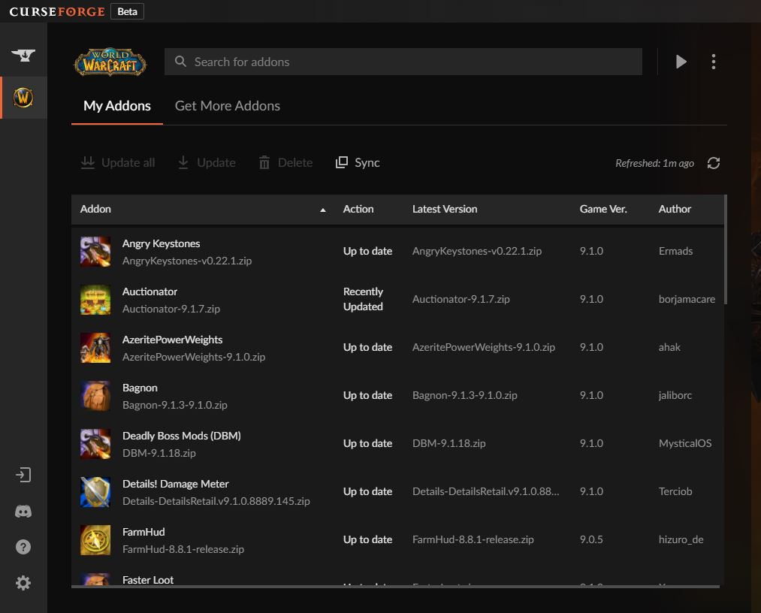The height and width of the screenshot is (613, 761).
Task: Click author Ermads
Action: 675,251
